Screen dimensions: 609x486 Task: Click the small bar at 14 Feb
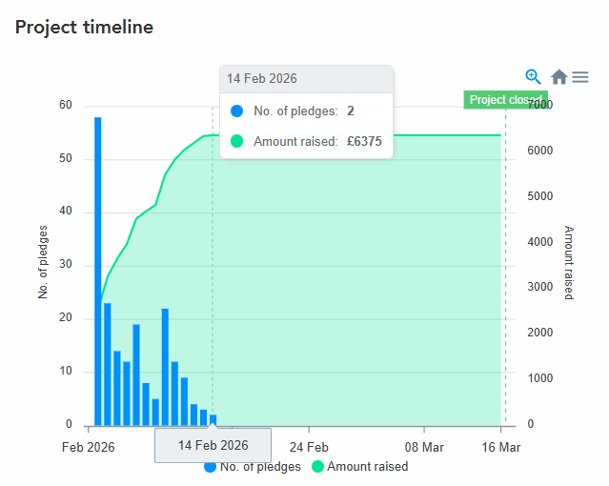pyautogui.click(x=213, y=419)
